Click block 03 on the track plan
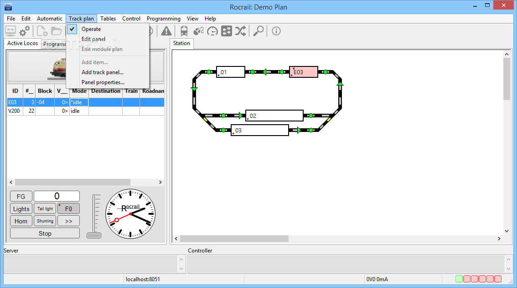This screenshot has height=288, width=517. 260,130
